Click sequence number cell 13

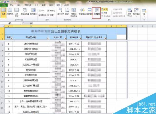(9, 107)
